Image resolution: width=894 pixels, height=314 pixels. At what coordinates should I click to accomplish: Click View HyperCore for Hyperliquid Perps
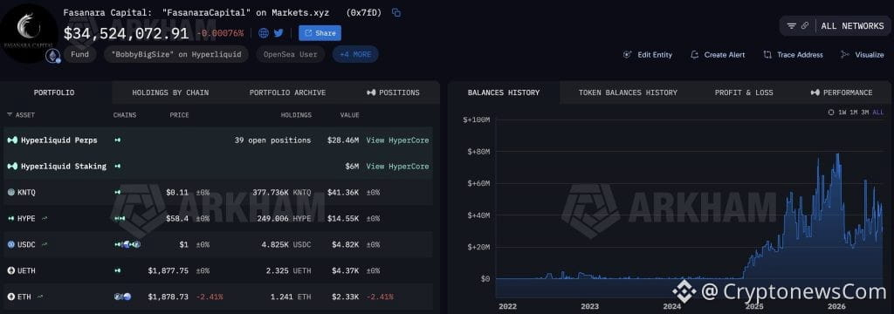[397, 140]
